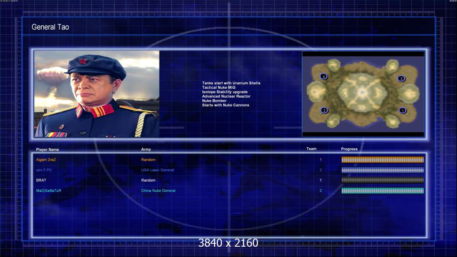Click Aigam 2vs2 orange progress bar
457x257 pixels.
tap(382, 159)
